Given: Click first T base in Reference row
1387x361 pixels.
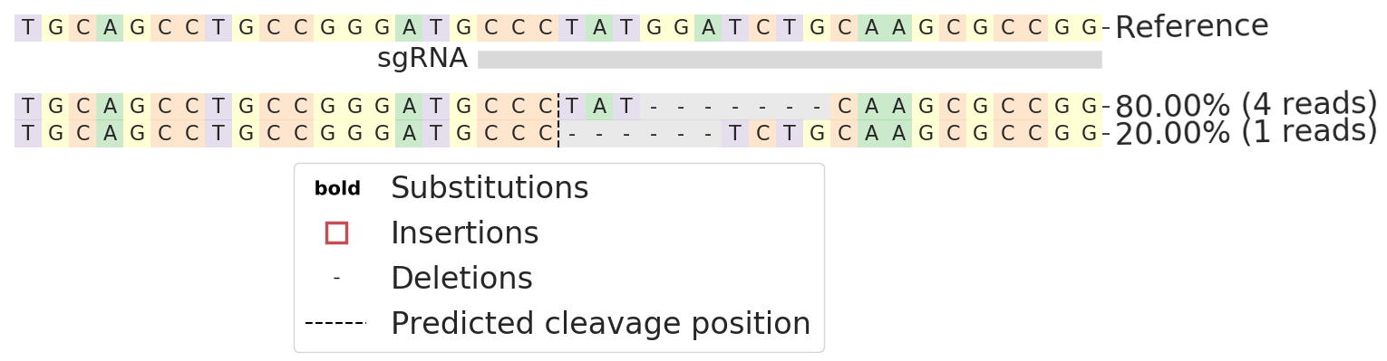Looking at the screenshot, I should click(x=28, y=28).
